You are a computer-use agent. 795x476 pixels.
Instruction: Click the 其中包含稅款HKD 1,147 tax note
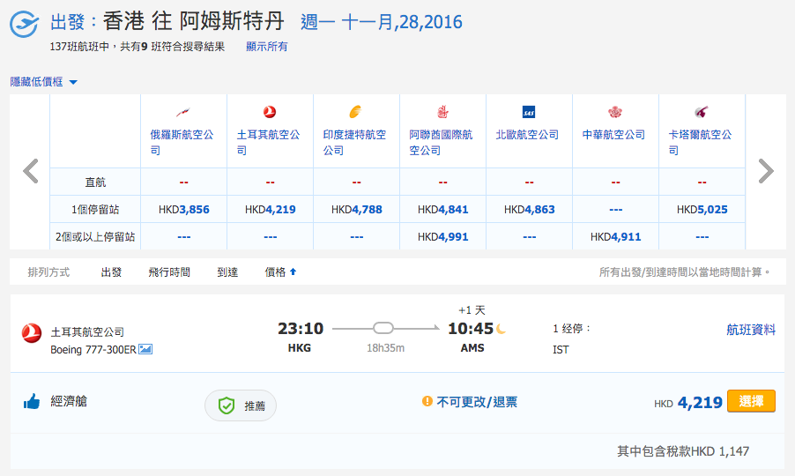682,451
